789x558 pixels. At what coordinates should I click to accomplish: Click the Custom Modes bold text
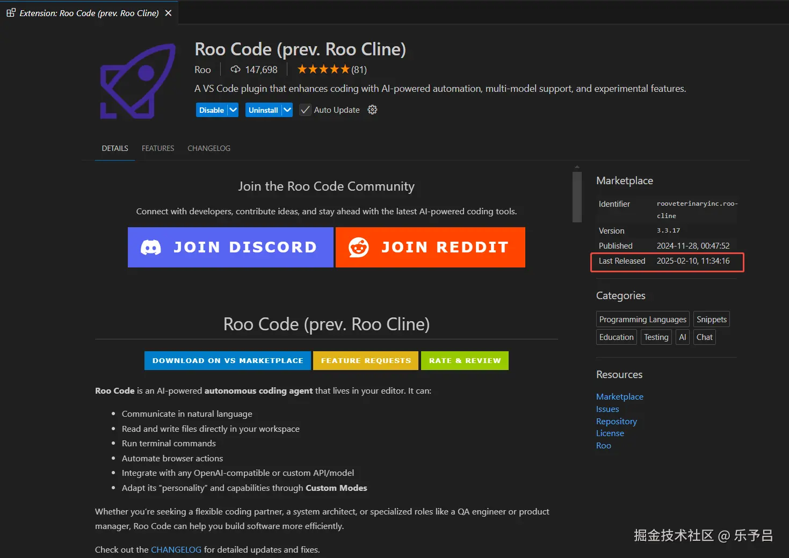[336, 488]
